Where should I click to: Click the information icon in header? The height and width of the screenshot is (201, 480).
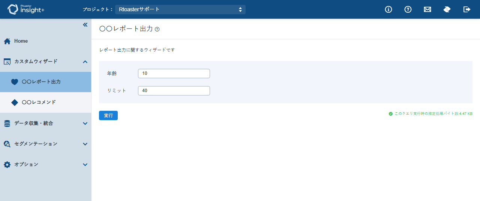pos(388,9)
